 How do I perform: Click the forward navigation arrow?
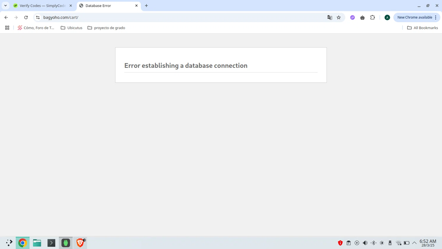[x=16, y=17]
